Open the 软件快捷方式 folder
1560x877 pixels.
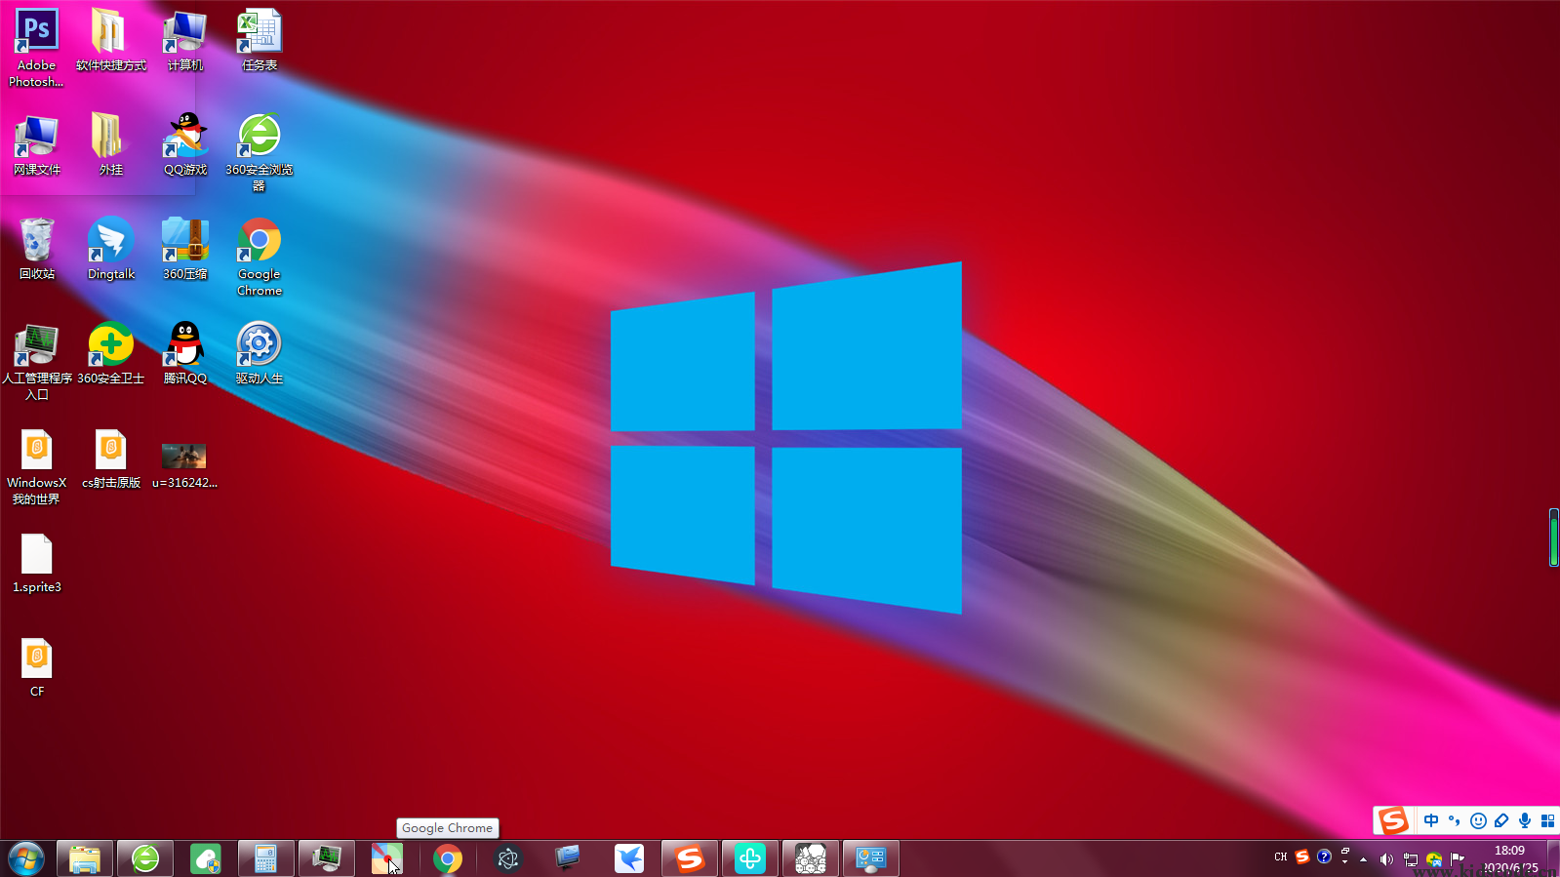(110, 40)
